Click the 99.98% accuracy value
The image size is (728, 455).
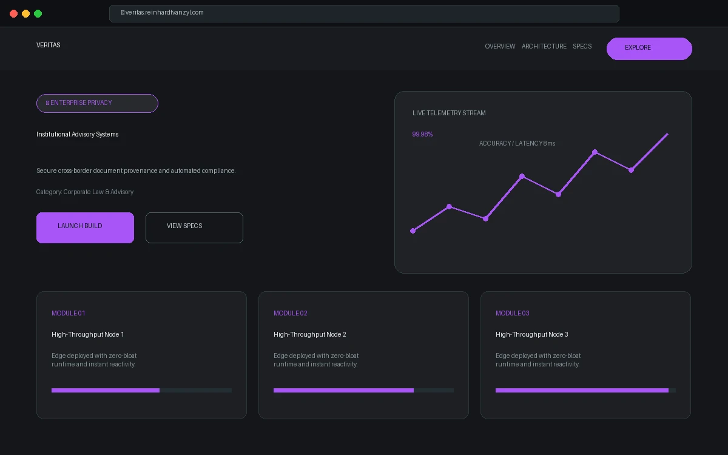(422, 135)
